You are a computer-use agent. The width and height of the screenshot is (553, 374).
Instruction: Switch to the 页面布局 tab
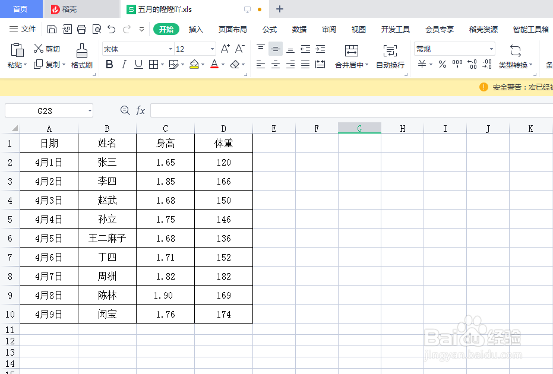[232, 29]
